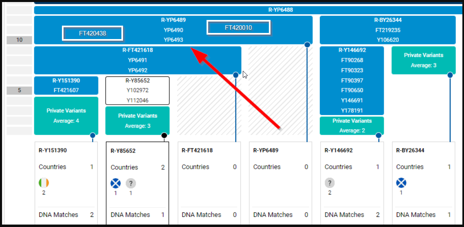Click the FT420438 label box
464x227 pixels.
[x=92, y=33]
